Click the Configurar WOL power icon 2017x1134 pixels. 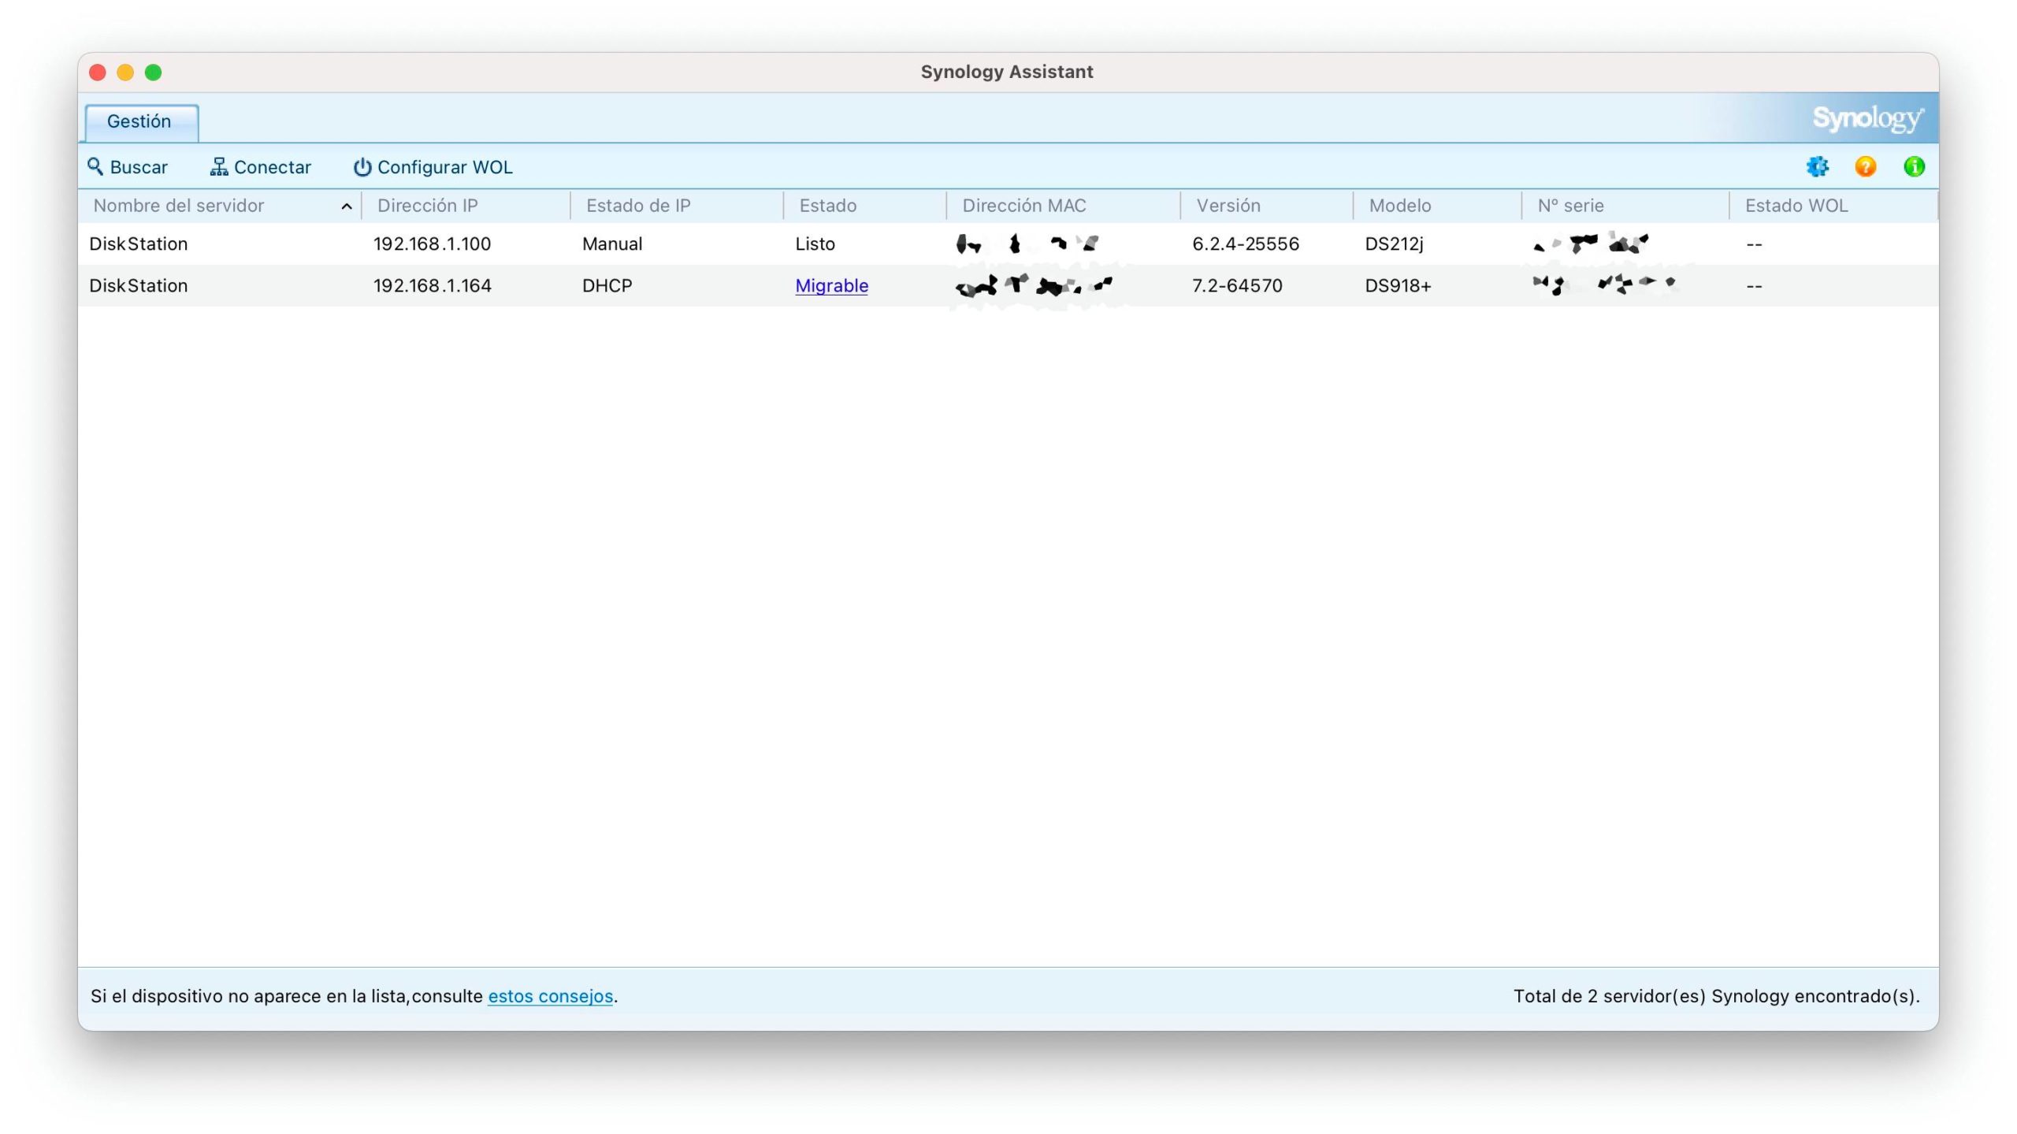pyautogui.click(x=362, y=166)
